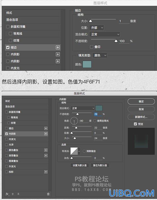Check 图案叠加 in the bottom dialog
The height and width of the screenshot is (200, 157).
tap(6, 161)
